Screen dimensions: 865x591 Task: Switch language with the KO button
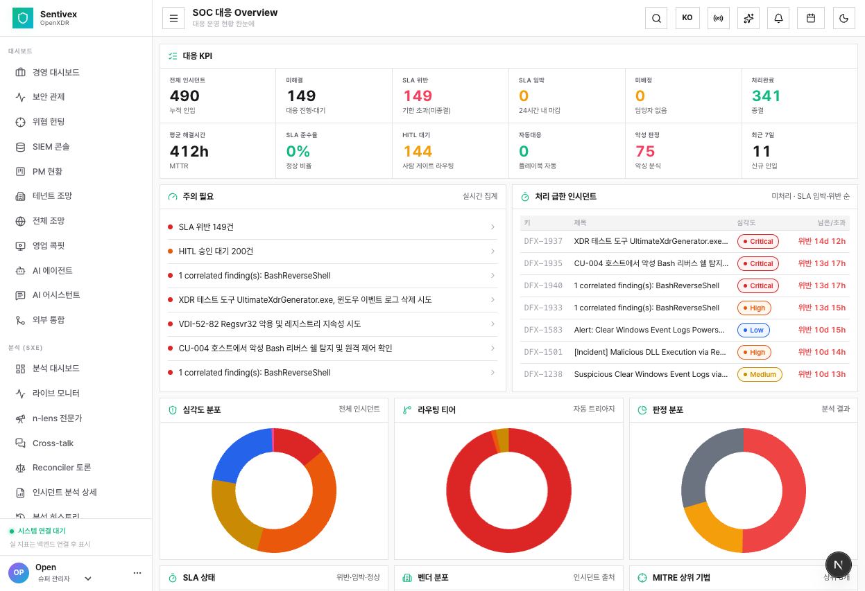click(x=687, y=18)
